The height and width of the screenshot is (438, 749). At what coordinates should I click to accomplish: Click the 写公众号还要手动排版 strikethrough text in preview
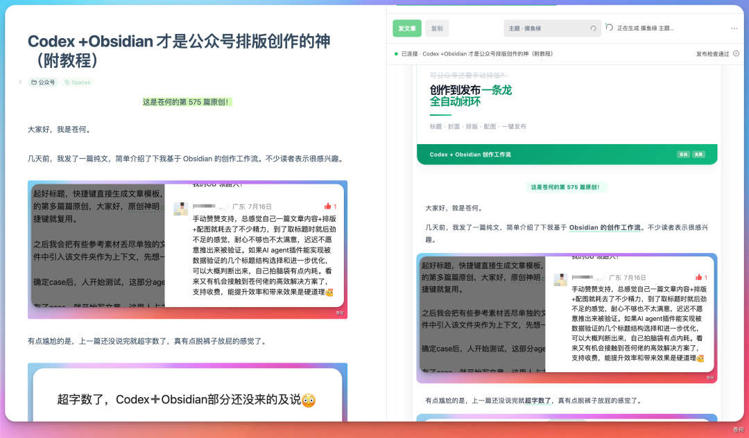(x=468, y=76)
